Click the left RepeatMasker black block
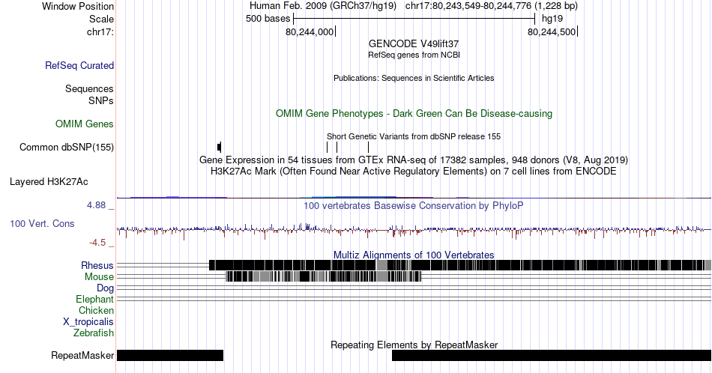Screen dimensions: 712x373 [170, 355]
